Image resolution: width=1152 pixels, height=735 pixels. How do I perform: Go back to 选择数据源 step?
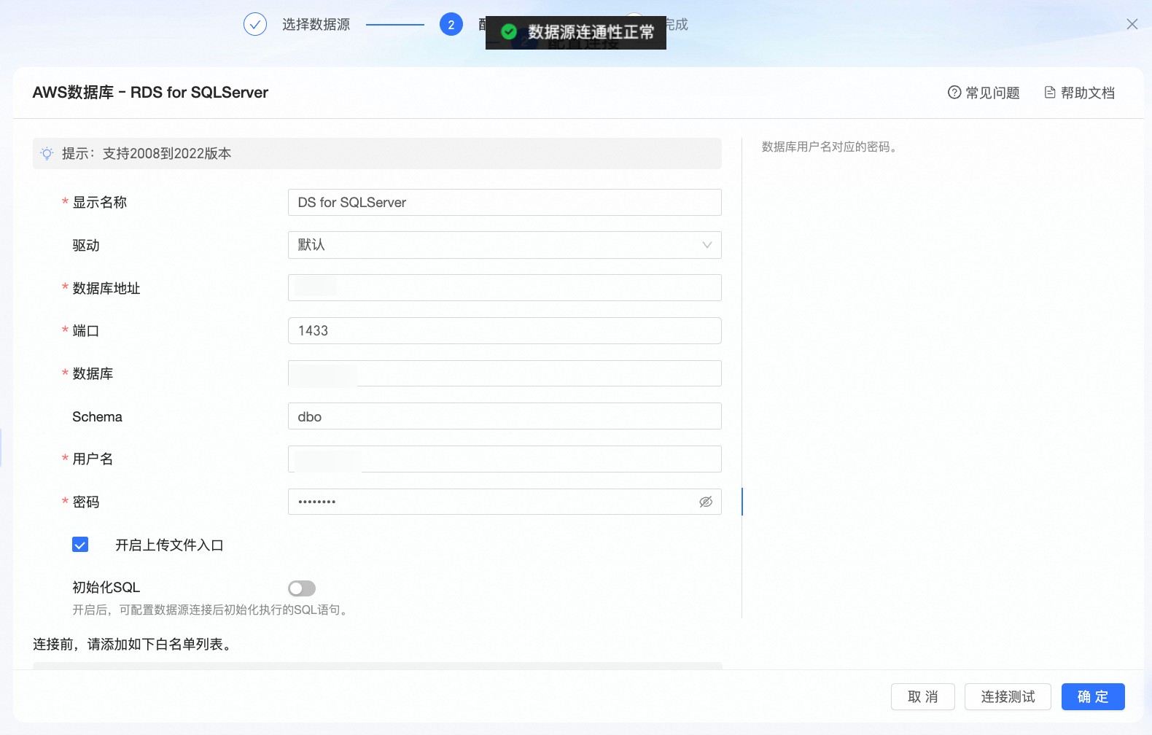[x=316, y=25]
